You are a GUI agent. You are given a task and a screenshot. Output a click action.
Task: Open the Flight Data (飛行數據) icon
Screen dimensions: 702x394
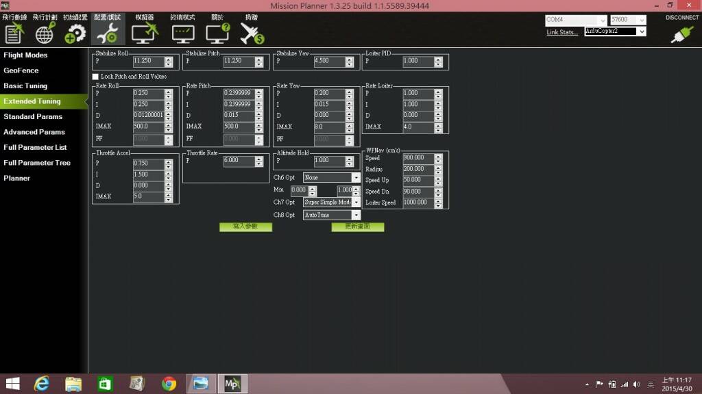click(x=14, y=33)
